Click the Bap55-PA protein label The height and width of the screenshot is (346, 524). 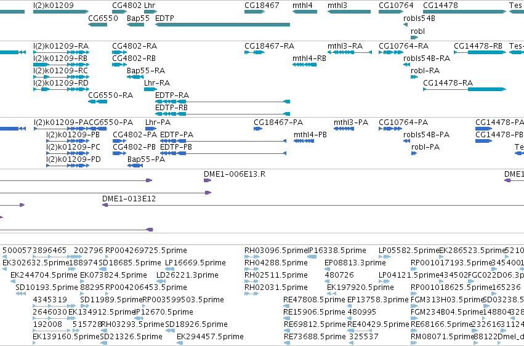(x=146, y=159)
